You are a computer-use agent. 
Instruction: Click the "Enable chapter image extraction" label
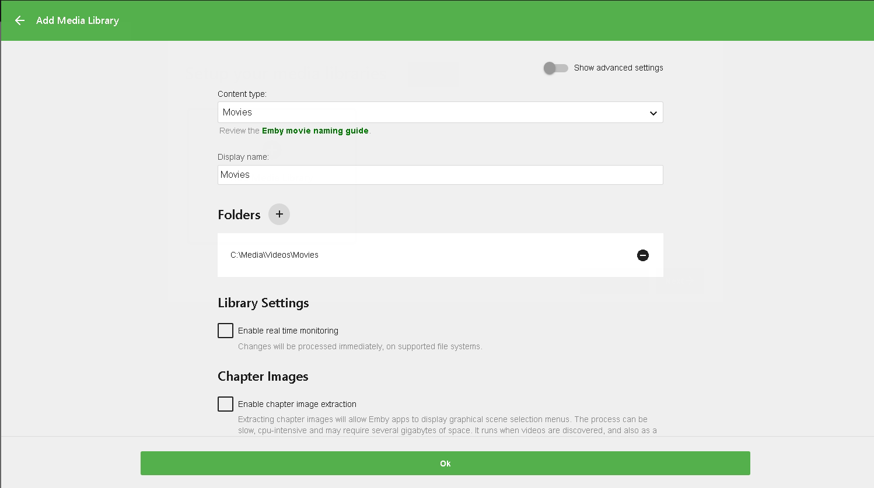point(297,404)
